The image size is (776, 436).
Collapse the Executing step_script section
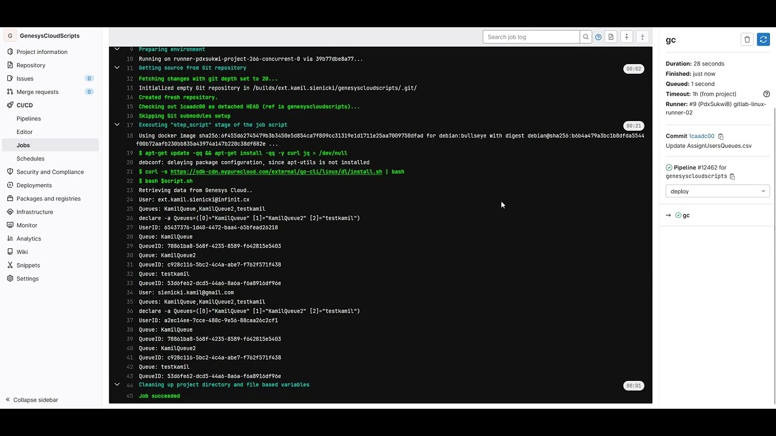(117, 125)
